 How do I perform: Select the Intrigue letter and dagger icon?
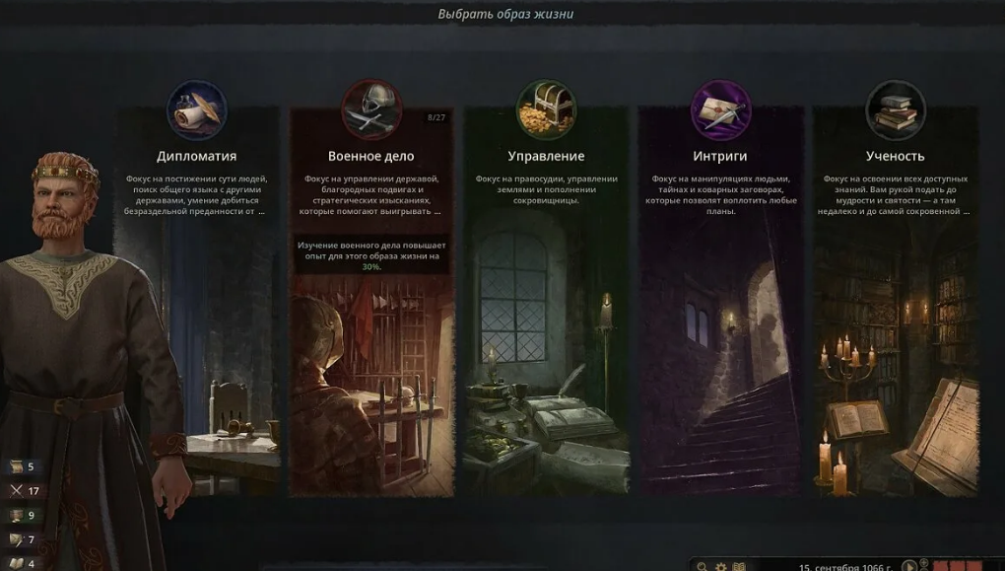point(720,110)
